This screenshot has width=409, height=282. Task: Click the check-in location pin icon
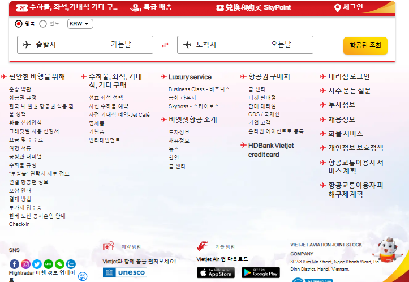coord(338,8)
